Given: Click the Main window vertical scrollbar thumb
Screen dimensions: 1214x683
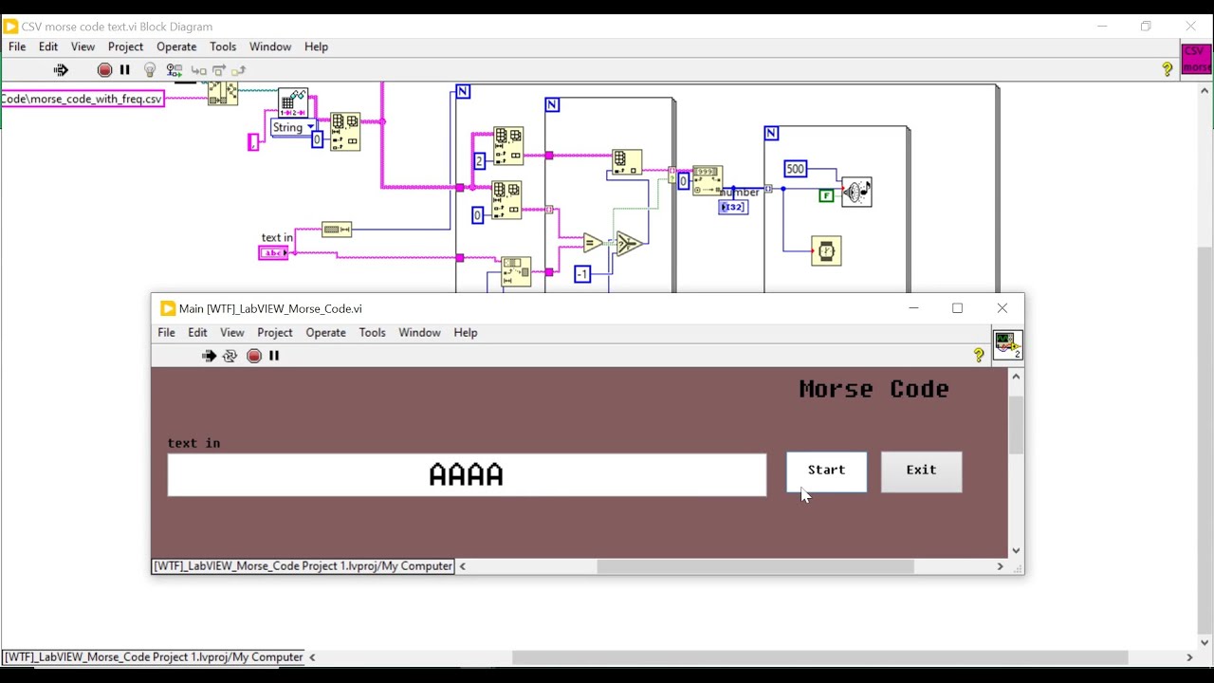Looking at the screenshot, I should (x=1016, y=425).
